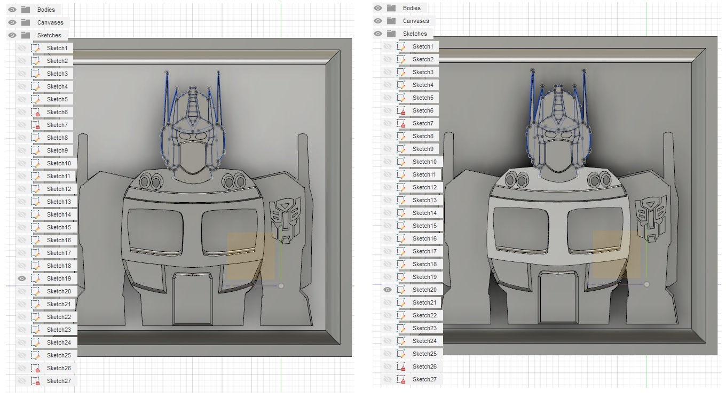This screenshot has height=399, width=726.
Task: Select the "Canvases" label in left browser
Action: (x=50, y=22)
